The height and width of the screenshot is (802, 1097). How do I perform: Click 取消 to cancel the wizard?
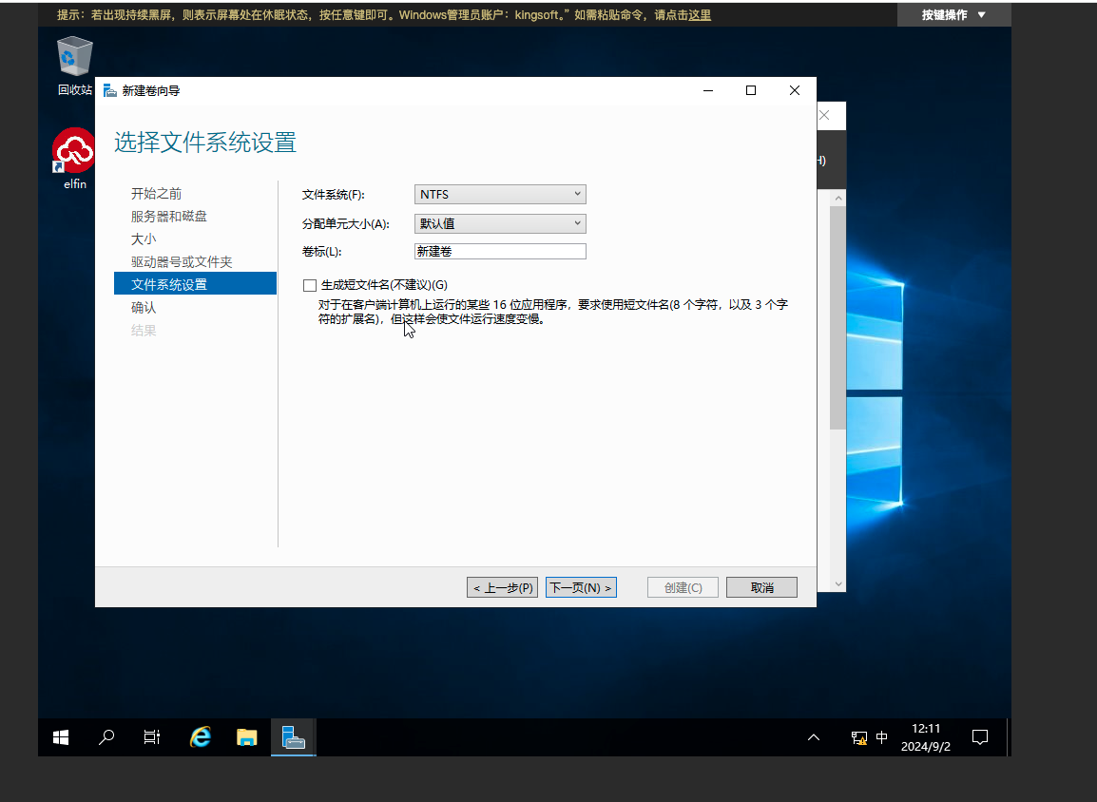coord(761,588)
